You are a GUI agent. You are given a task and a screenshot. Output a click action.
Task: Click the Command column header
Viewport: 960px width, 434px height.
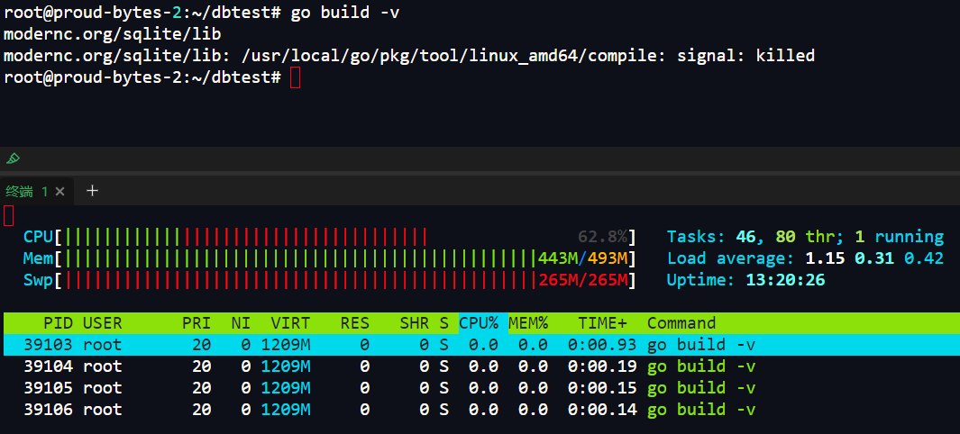click(x=681, y=323)
